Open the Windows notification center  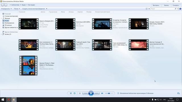(x=177, y=99)
